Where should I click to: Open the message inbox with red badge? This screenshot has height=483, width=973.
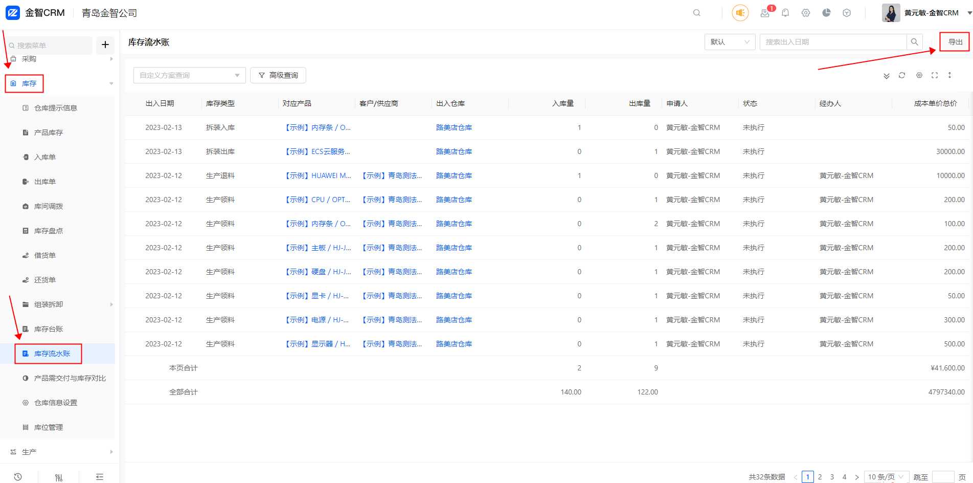tap(765, 13)
